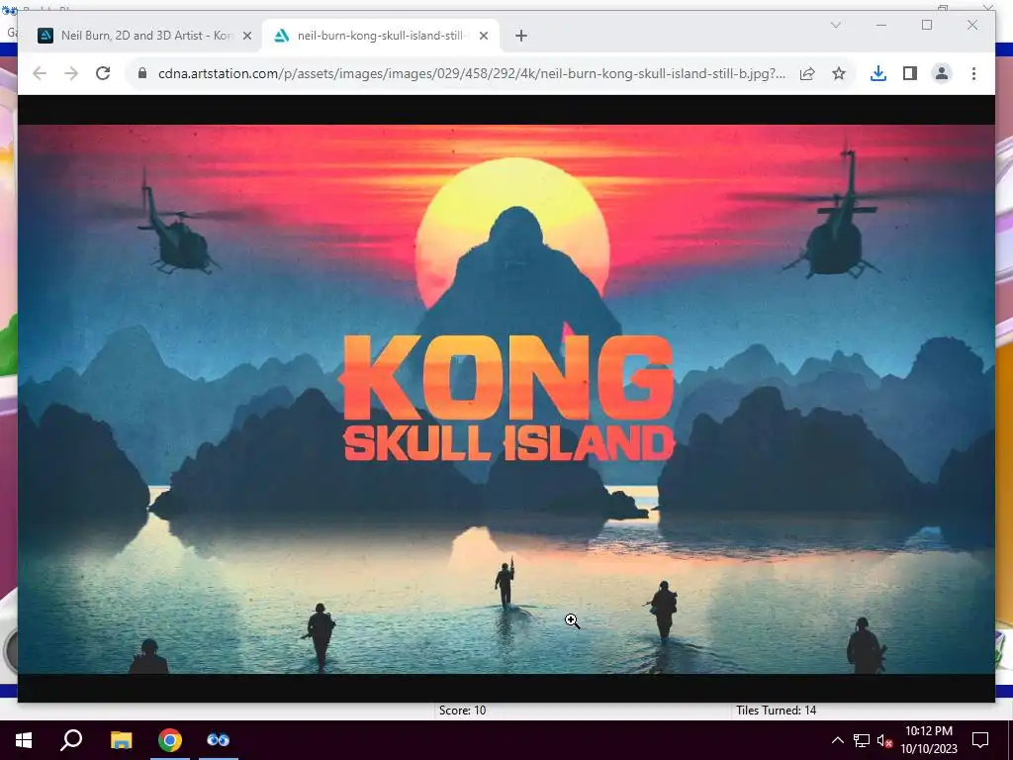This screenshot has height=760, width=1013.
Task: Open network status in system tray
Action: (x=862, y=740)
